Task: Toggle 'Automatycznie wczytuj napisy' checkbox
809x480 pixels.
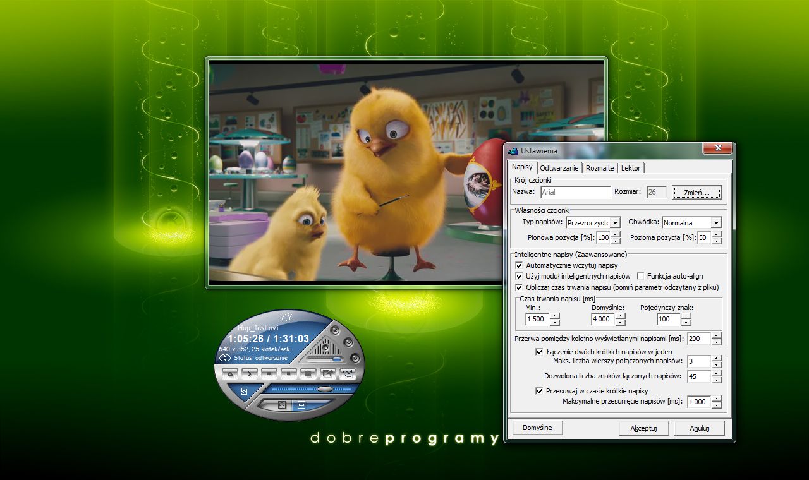Action: (x=520, y=265)
